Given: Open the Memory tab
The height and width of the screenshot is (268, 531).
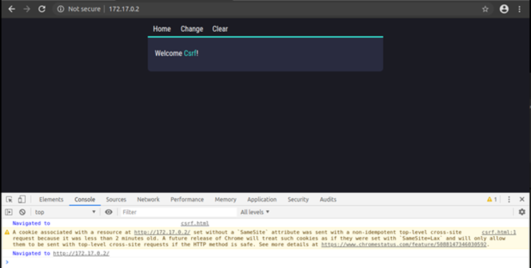Looking at the screenshot, I should [225, 199].
